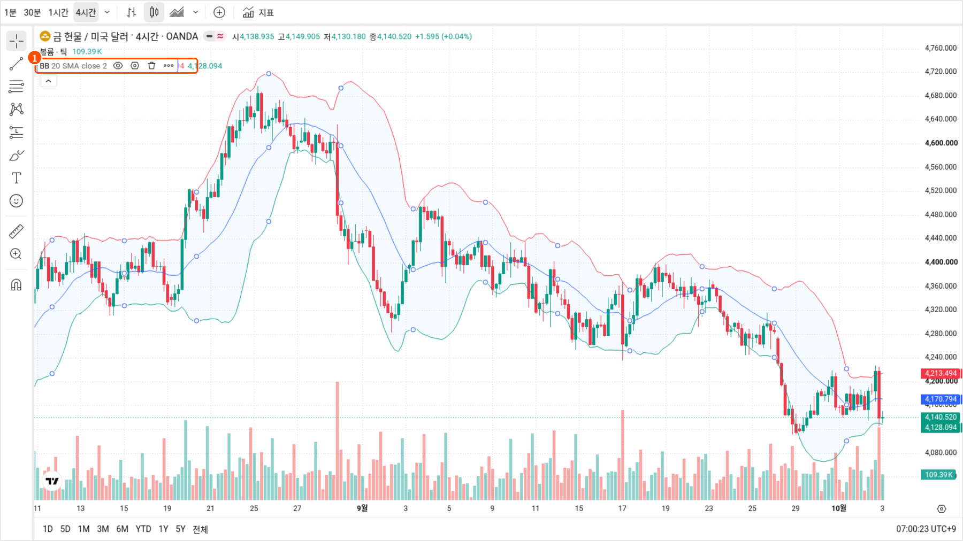Select the crosshair cursor tool
This screenshot has height=541, width=963.
17,41
